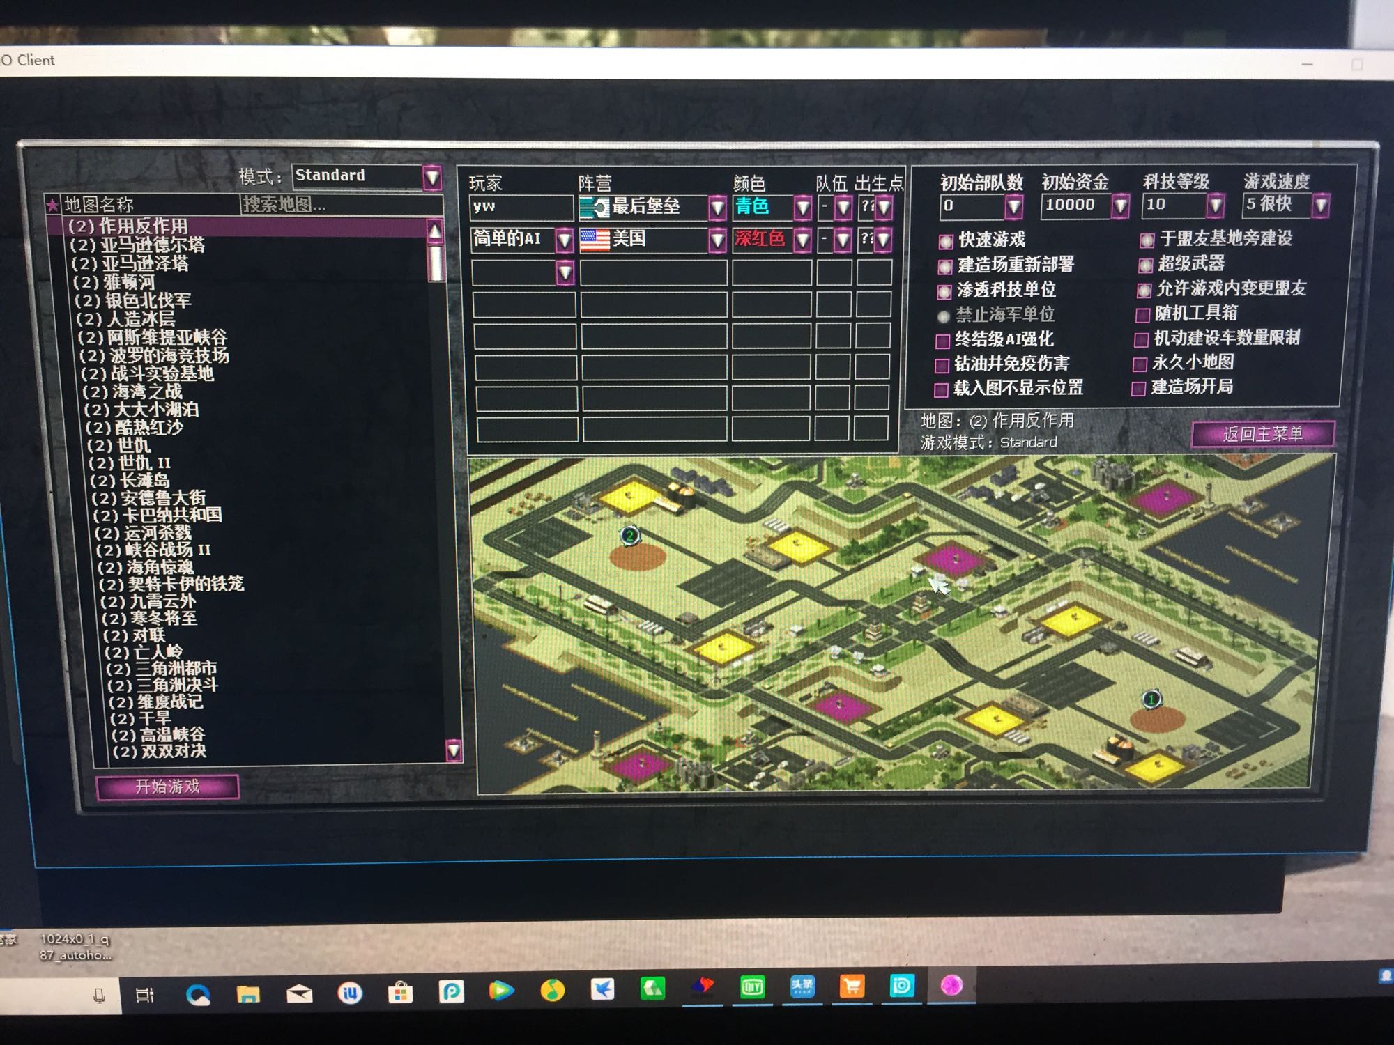Open the 游戏速度 dropdown arrow
This screenshot has height=1045, width=1394.
coord(1320,205)
